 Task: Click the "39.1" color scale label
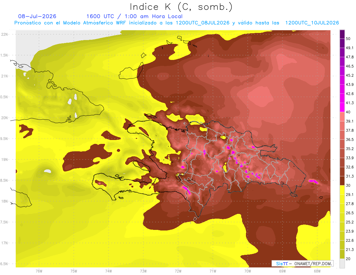coord(350,121)
